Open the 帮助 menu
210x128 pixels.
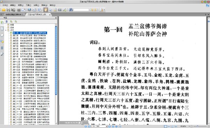point(52,5)
